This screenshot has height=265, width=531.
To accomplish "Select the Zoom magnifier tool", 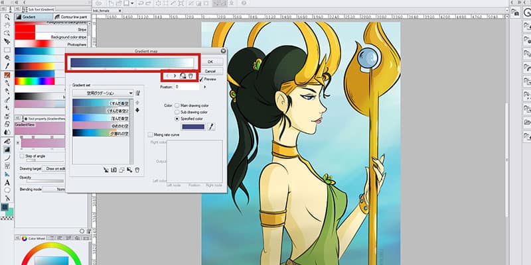I will pos(7,17).
